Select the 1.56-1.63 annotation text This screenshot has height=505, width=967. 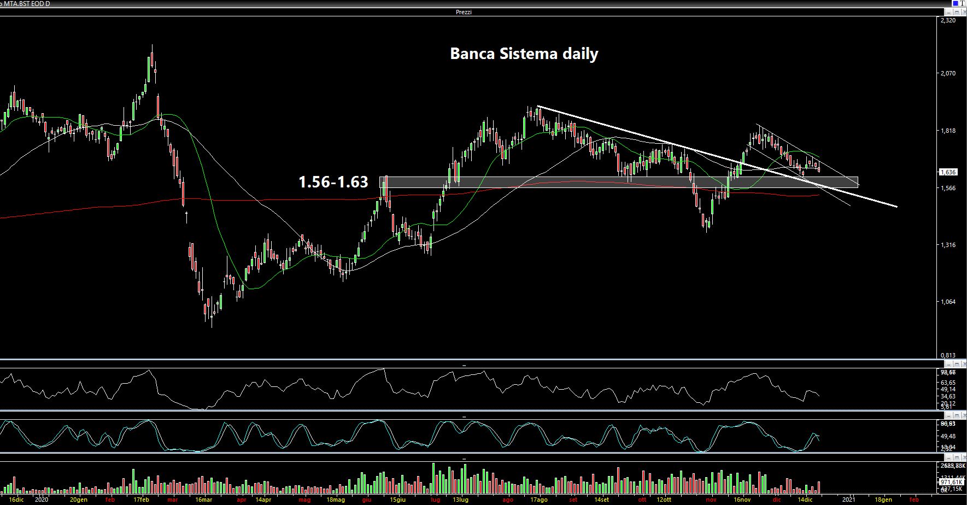pos(333,182)
